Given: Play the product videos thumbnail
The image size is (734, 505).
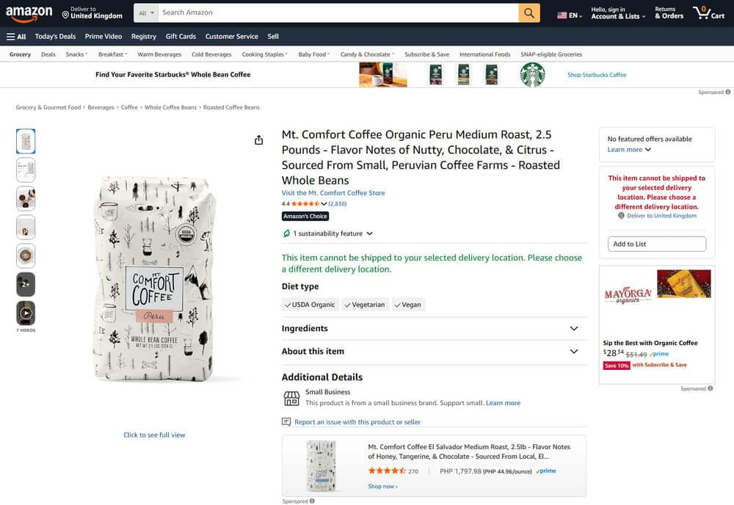Looking at the screenshot, I should [x=26, y=313].
